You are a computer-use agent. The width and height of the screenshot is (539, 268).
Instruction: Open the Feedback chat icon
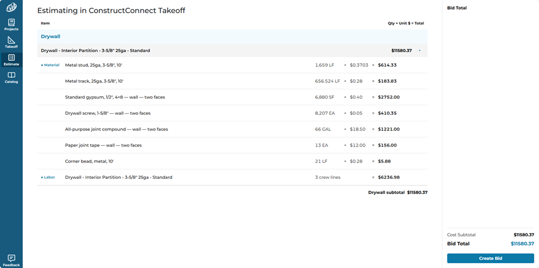tap(11, 260)
